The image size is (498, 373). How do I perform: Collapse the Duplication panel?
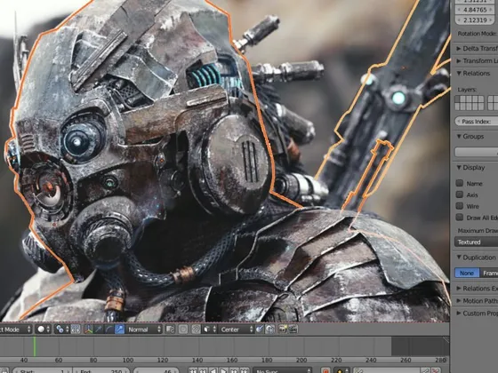coord(476,258)
